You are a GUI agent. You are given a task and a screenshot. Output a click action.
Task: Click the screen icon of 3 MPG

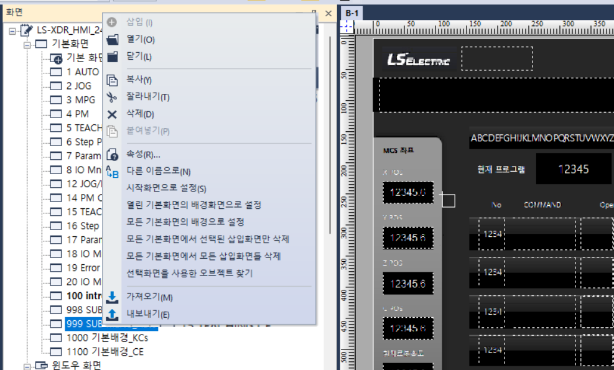(x=56, y=100)
